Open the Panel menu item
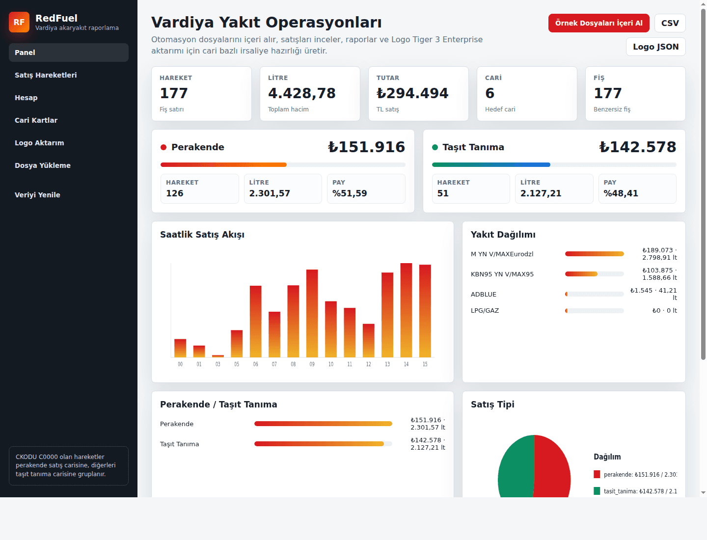This screenshot has width=707, height=540. [69, 53]
